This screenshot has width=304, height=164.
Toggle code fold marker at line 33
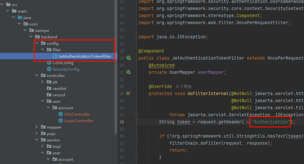click(x=137, y=157)
